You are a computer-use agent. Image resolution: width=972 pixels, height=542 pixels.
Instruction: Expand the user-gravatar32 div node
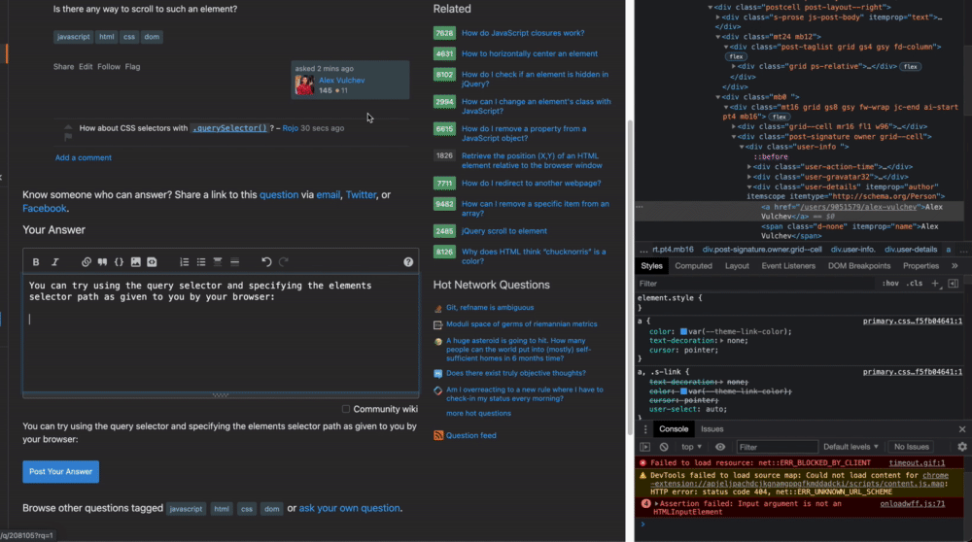click(748, 177)
